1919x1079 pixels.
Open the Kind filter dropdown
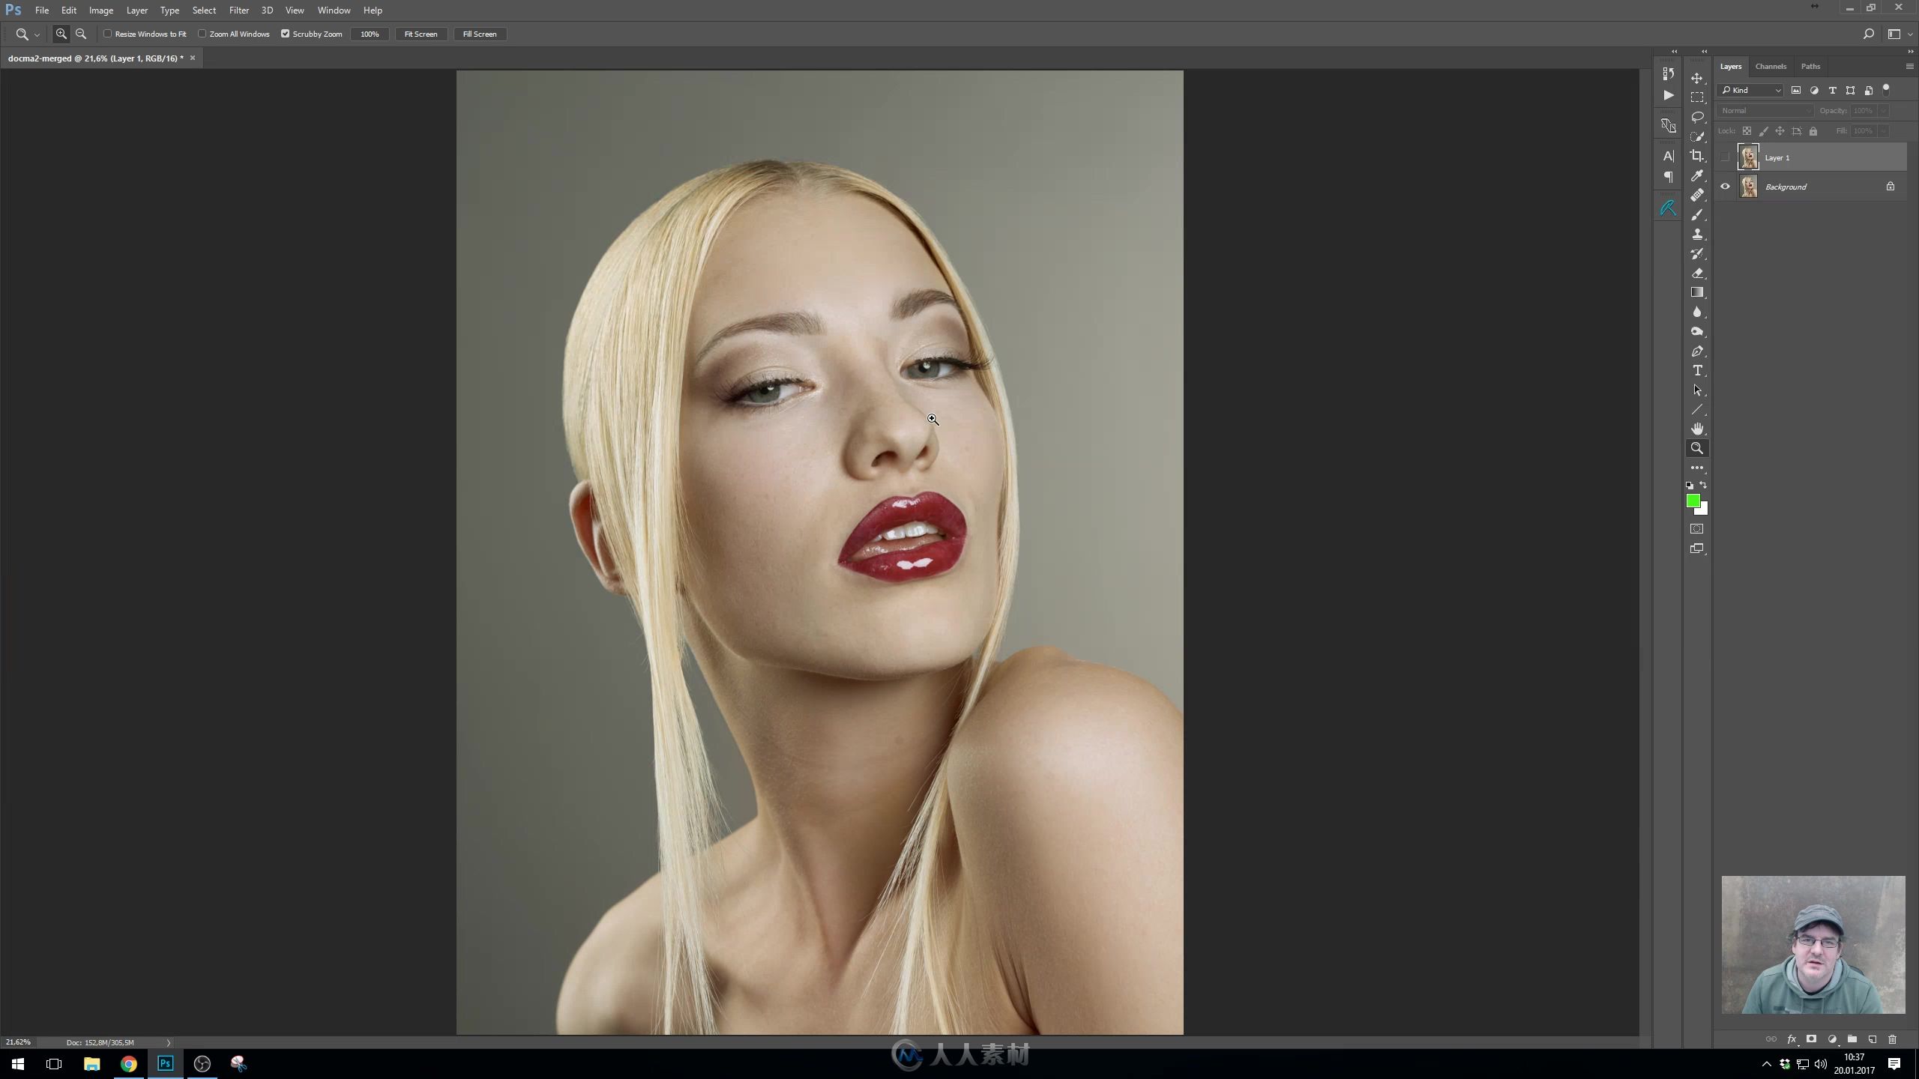[1751, 90]
